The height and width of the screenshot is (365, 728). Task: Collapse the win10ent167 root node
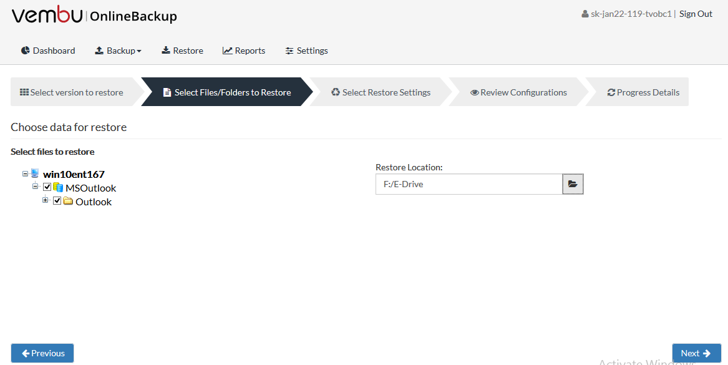click(25, 173)
